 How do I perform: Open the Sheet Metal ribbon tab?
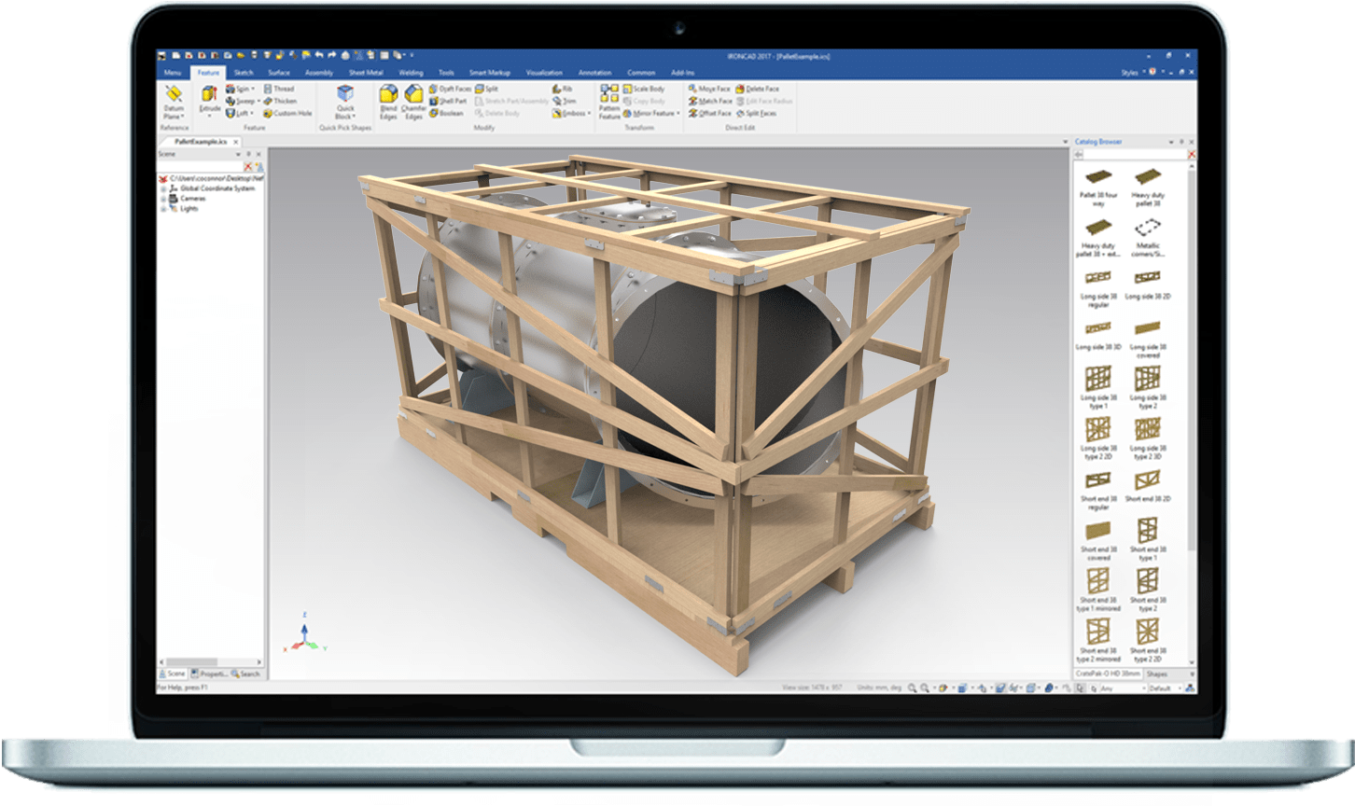click(365, 73)
